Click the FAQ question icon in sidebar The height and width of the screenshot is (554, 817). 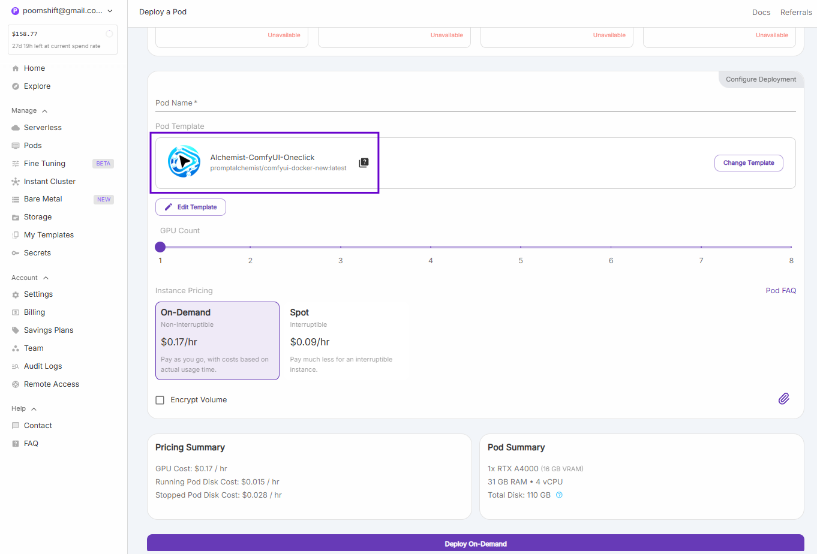pos(16,444)
